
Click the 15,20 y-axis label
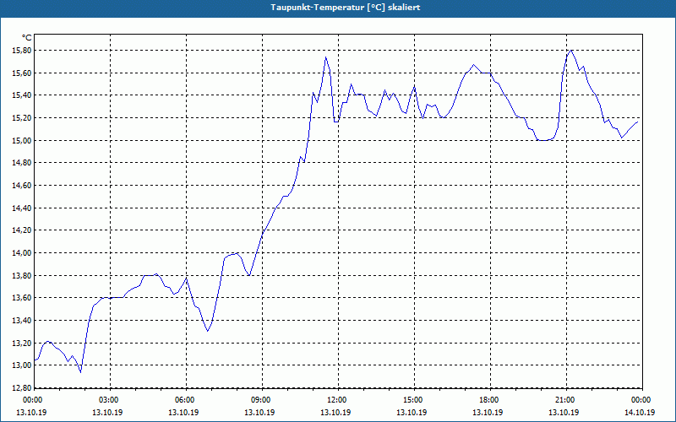click(x=24, y=118)
